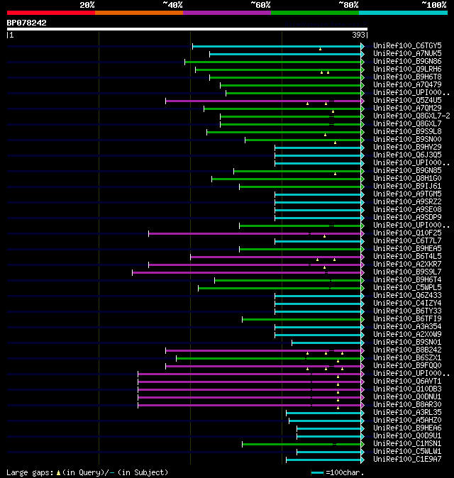Select the UniRef100_C1MSN1 label

click(407, 443)
